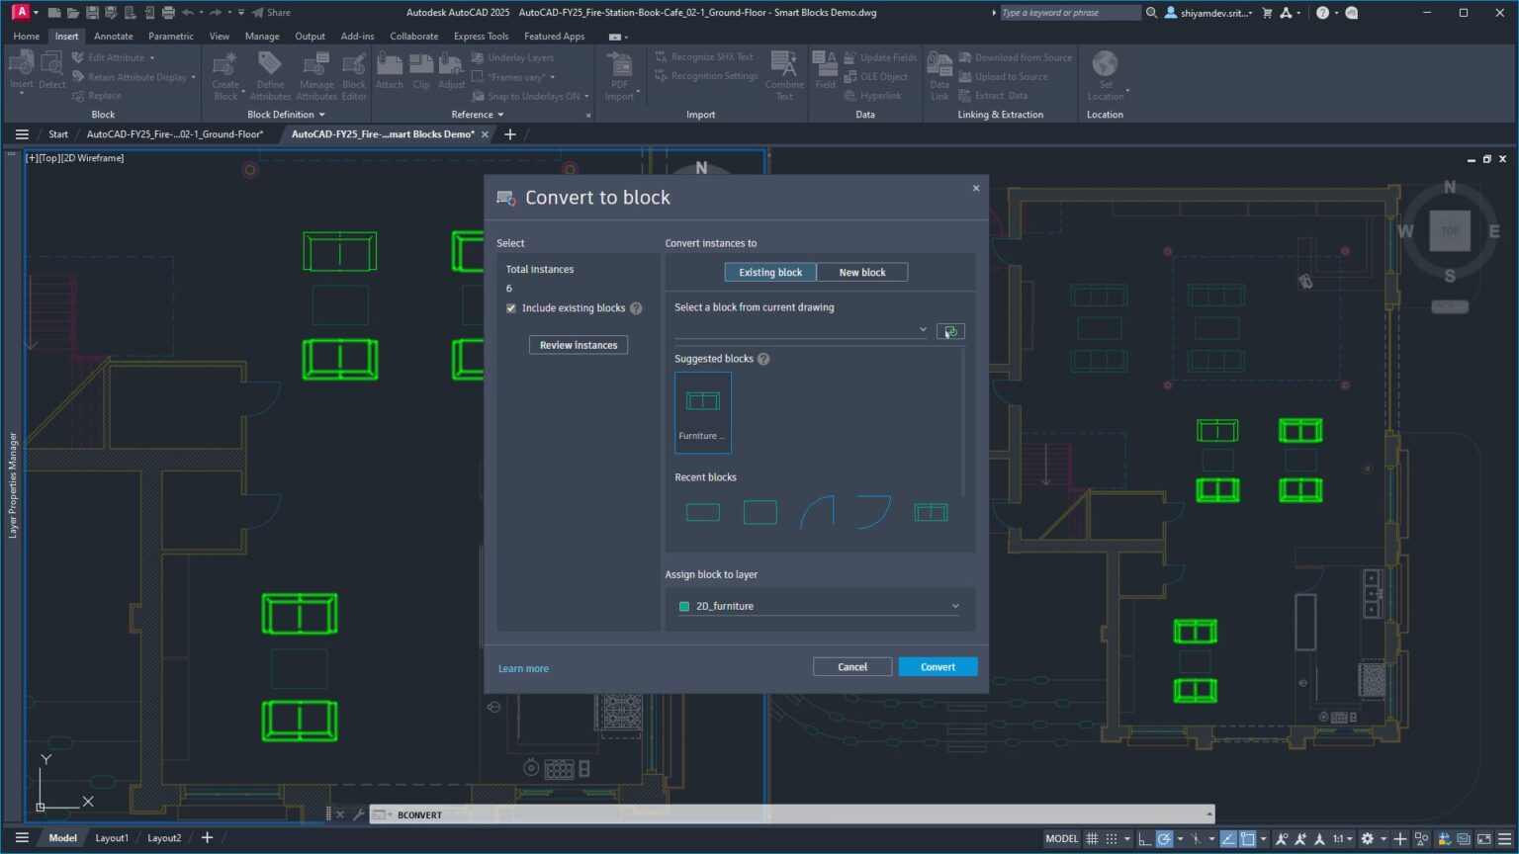1519x854 pixels.
Task: Expand the Assign block to layer dropdown
Action: tap(954, 606)
